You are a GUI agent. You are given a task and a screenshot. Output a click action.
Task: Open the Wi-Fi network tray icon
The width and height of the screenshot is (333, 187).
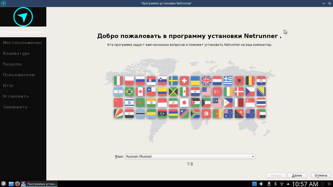click(x=282, y=184)
